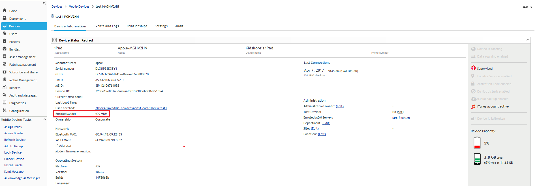Click the Home icon in the sidebar
The image size is (537, 186).
tap(5, 10)
